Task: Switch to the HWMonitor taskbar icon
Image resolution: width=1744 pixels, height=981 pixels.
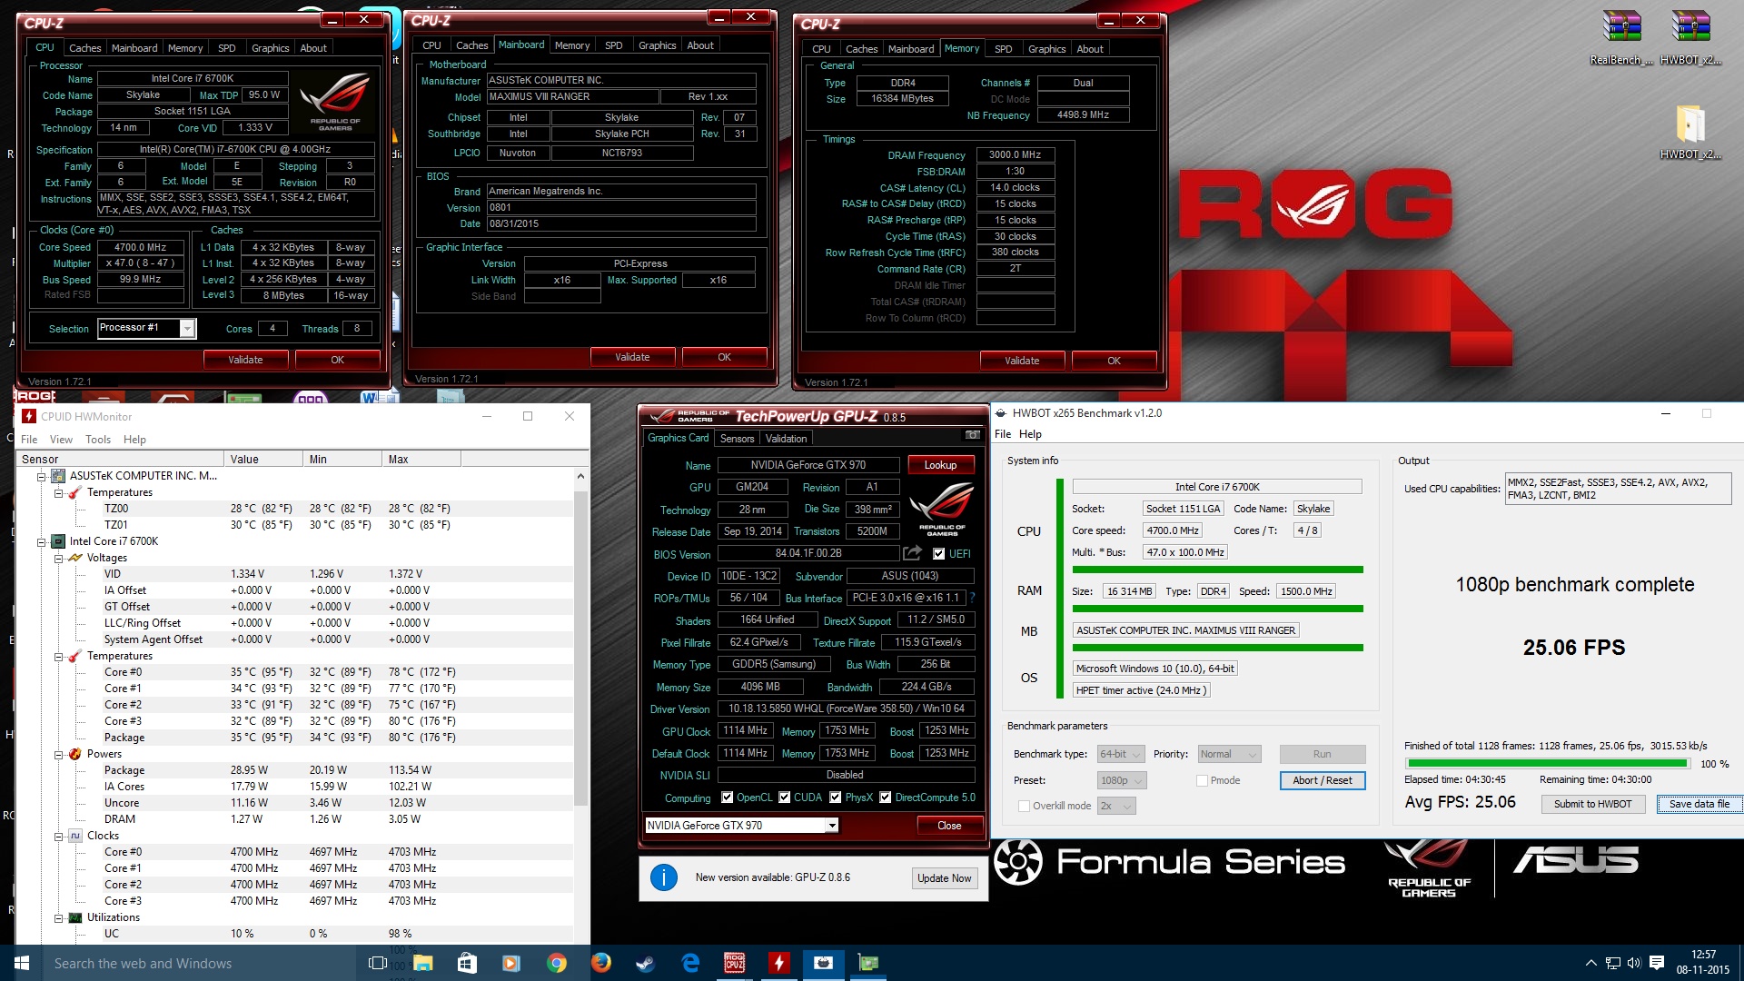Action: 778,963
